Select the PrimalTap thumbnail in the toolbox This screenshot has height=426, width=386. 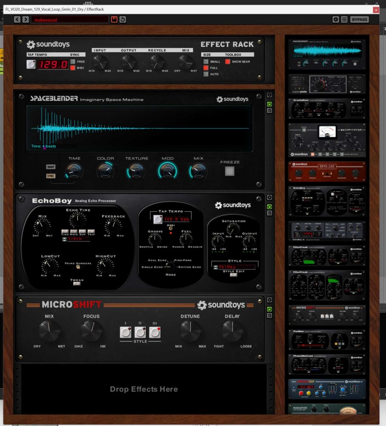(x=327, y=389)
